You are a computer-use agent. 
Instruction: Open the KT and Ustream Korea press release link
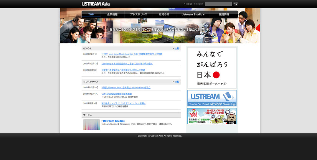(126, 87)
